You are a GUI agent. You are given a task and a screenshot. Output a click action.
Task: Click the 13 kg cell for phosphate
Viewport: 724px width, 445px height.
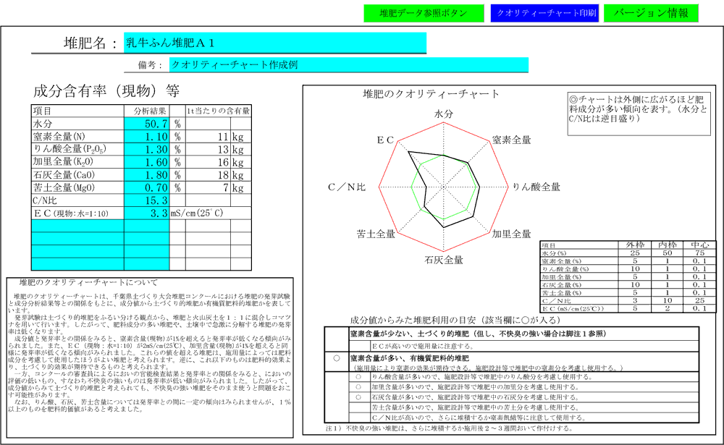click(x=209, y=149)
